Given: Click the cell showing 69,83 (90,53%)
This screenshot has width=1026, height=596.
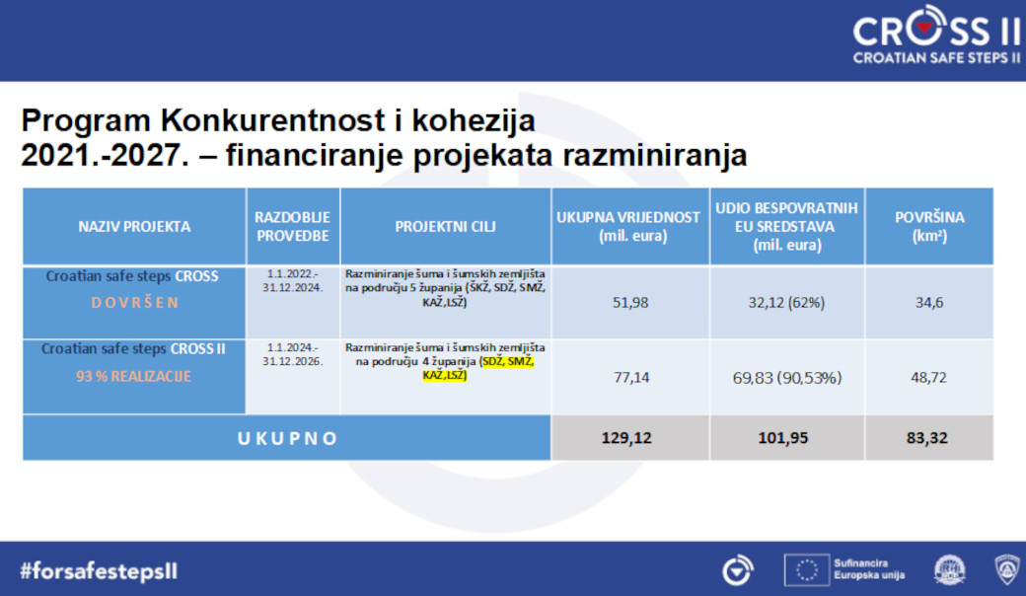Looking at the screenshot, I should [786, 377].
